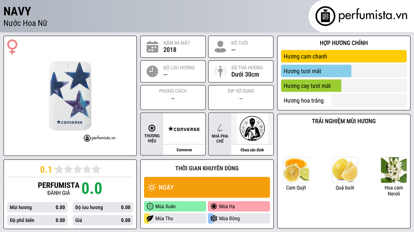Click the Quả bưởi pomelo image
Viewport: 414px width, 232px height.
345,170
